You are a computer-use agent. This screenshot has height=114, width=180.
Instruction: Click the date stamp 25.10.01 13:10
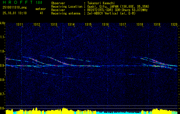tap(15, 13)
